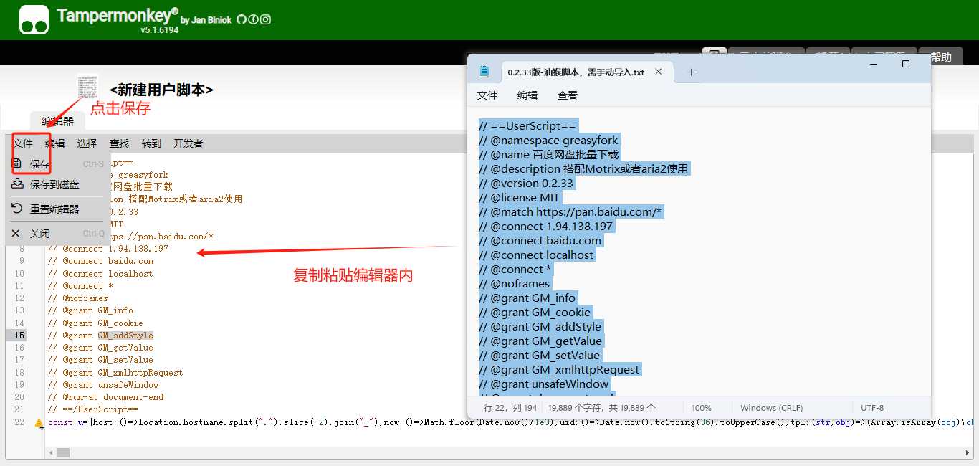The height and width of the screenshot is (466, 979).
Task: Switch to the 编辑器 tab
Action: click(x=57, y=121)
